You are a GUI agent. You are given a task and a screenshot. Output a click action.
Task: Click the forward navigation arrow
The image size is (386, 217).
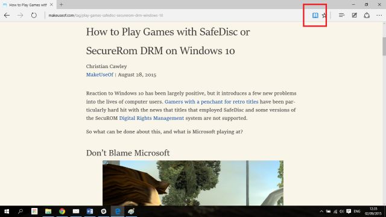coord(20,15)
